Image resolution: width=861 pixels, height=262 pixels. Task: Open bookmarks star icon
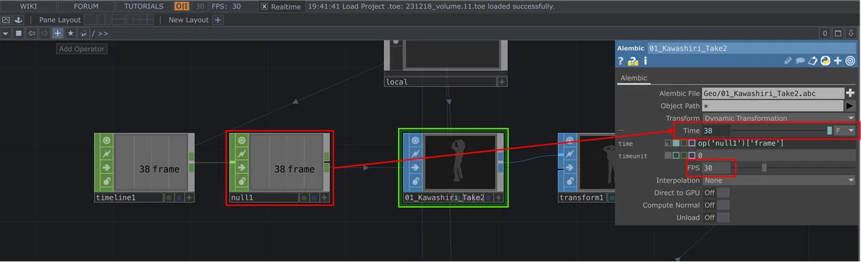[70, 34]
